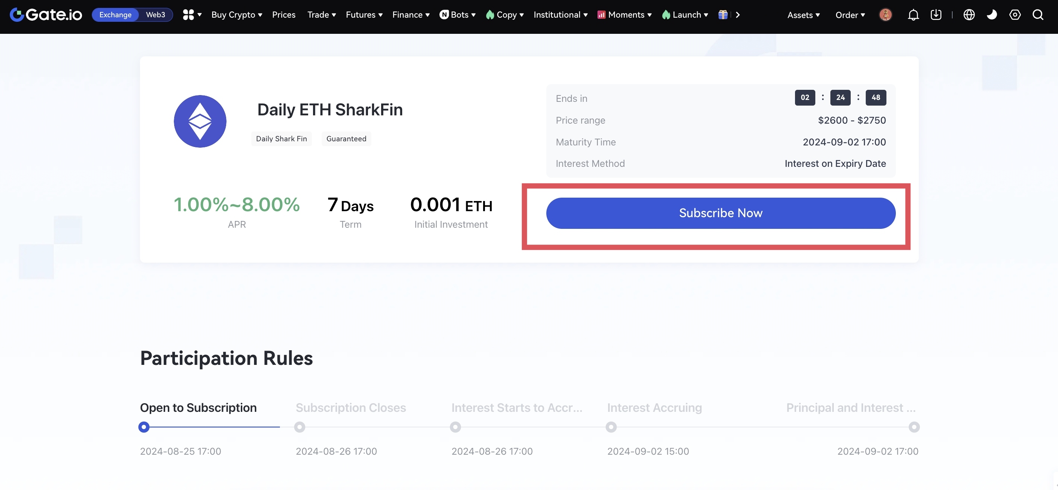Click the gift rewards icon
The height and width of the screenshot is (490, 1058).
(723, 15)
